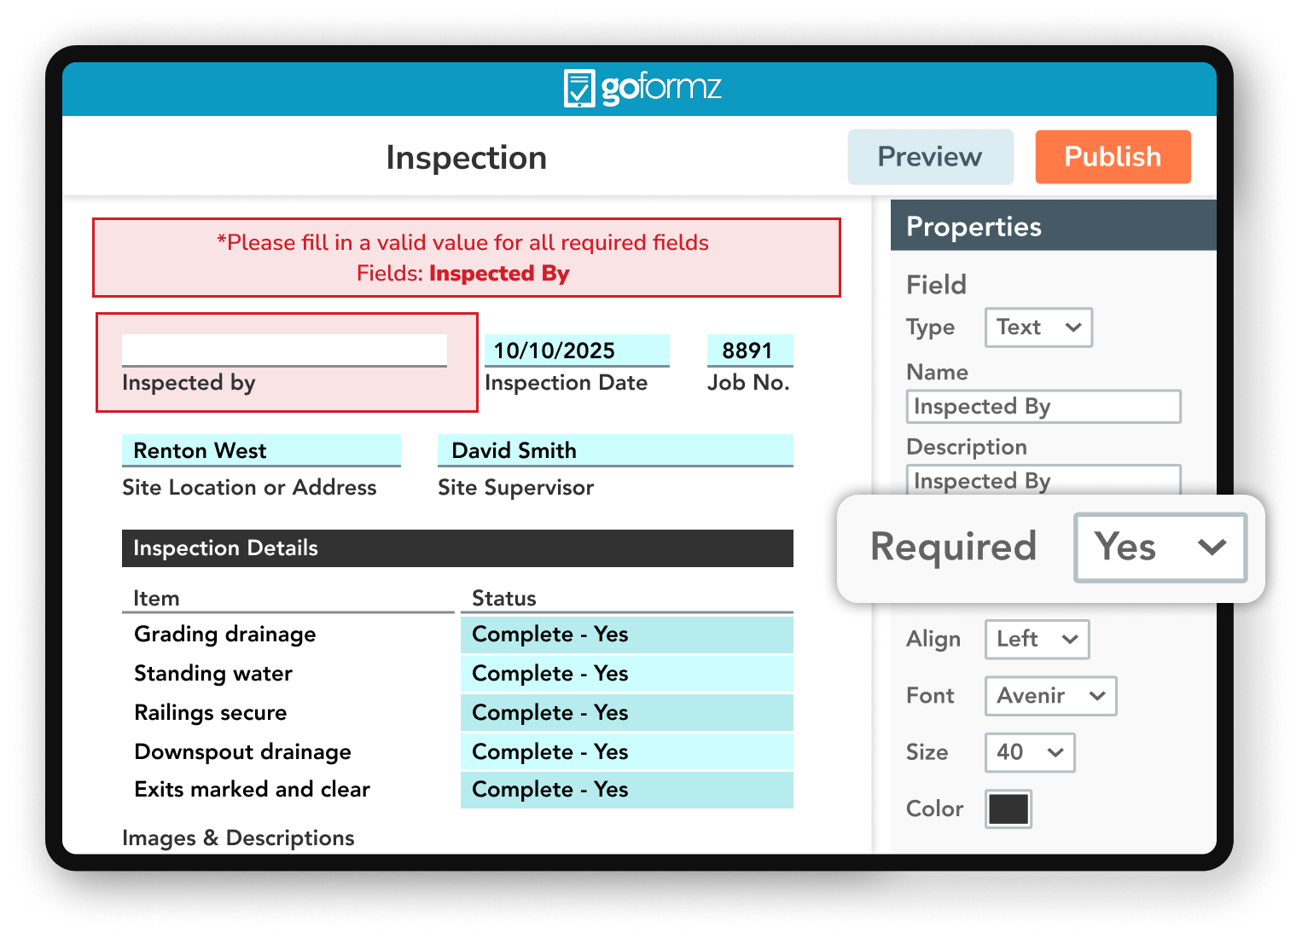
Task: Select the Site Location field Renton West
Action: click(x=261, y=450)
